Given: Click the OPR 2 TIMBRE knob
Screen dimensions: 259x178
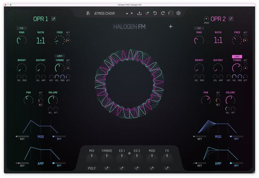Looking at the screenshot, I should click(x=237, y=68).
